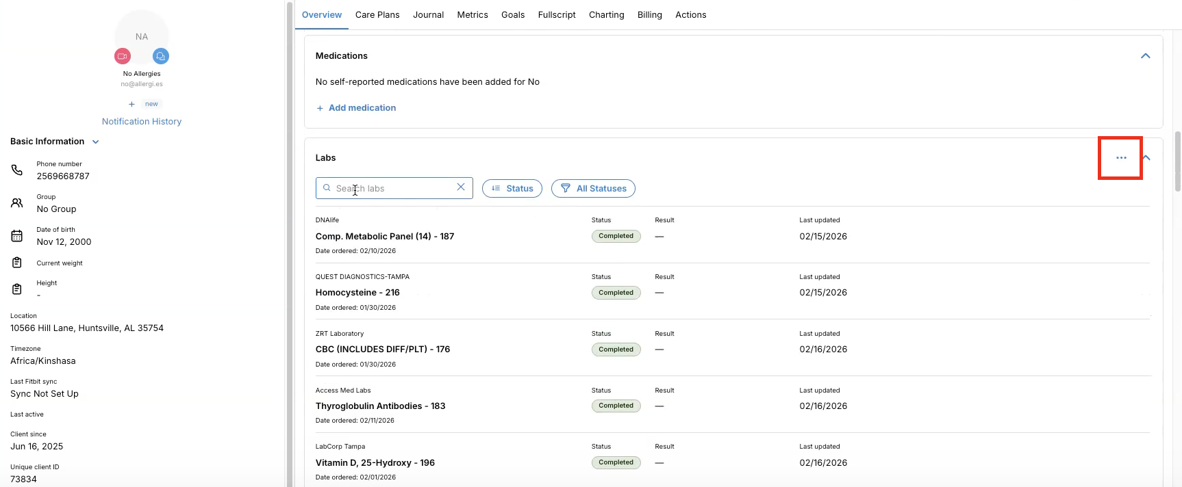Open CBC (INCLUDES DIFF/PLT) - 176 lab
The image size is (1182, 487).
pyautogui.click(x=383, y=349)
